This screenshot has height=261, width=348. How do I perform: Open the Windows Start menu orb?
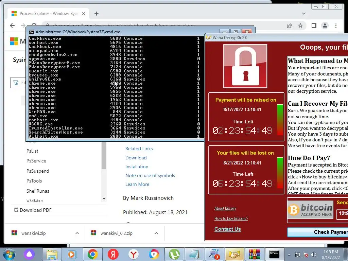pos(9,254)
